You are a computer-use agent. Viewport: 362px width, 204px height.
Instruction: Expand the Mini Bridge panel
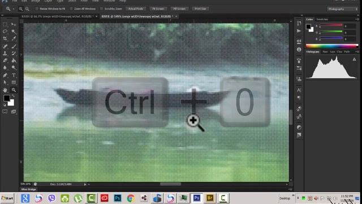click(290, 189)
